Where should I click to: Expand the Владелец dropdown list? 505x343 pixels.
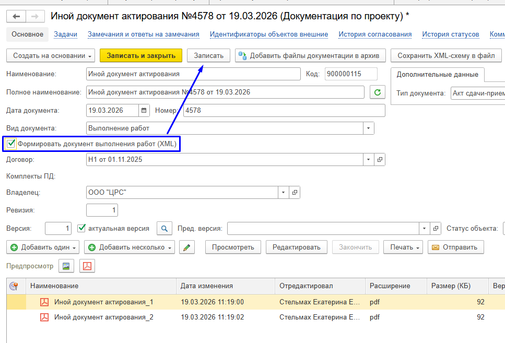[284, 193]
